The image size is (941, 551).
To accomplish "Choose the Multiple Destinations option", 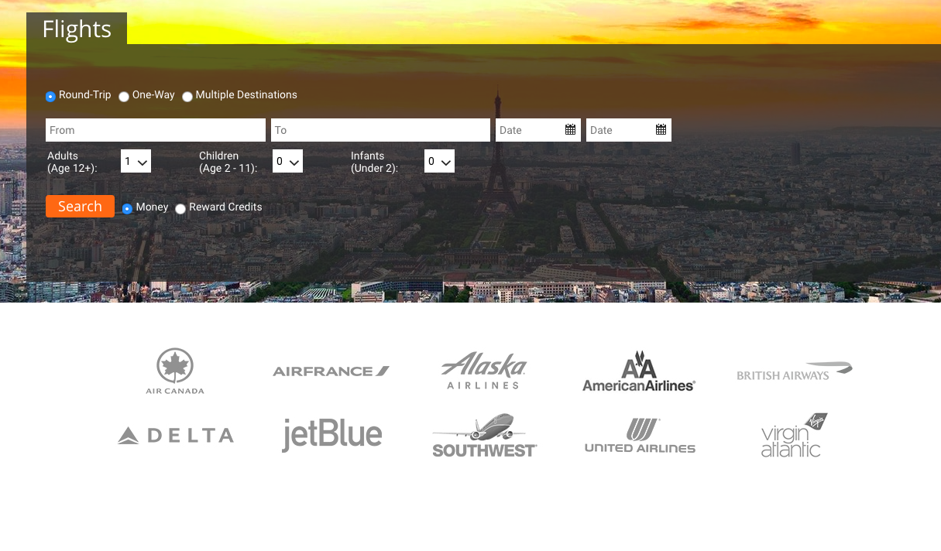I will coord(187,97).
